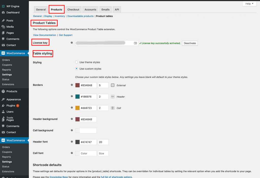260x178 pixels.
Task: Open the Help dropdown at top right
Action: [249, 4]
